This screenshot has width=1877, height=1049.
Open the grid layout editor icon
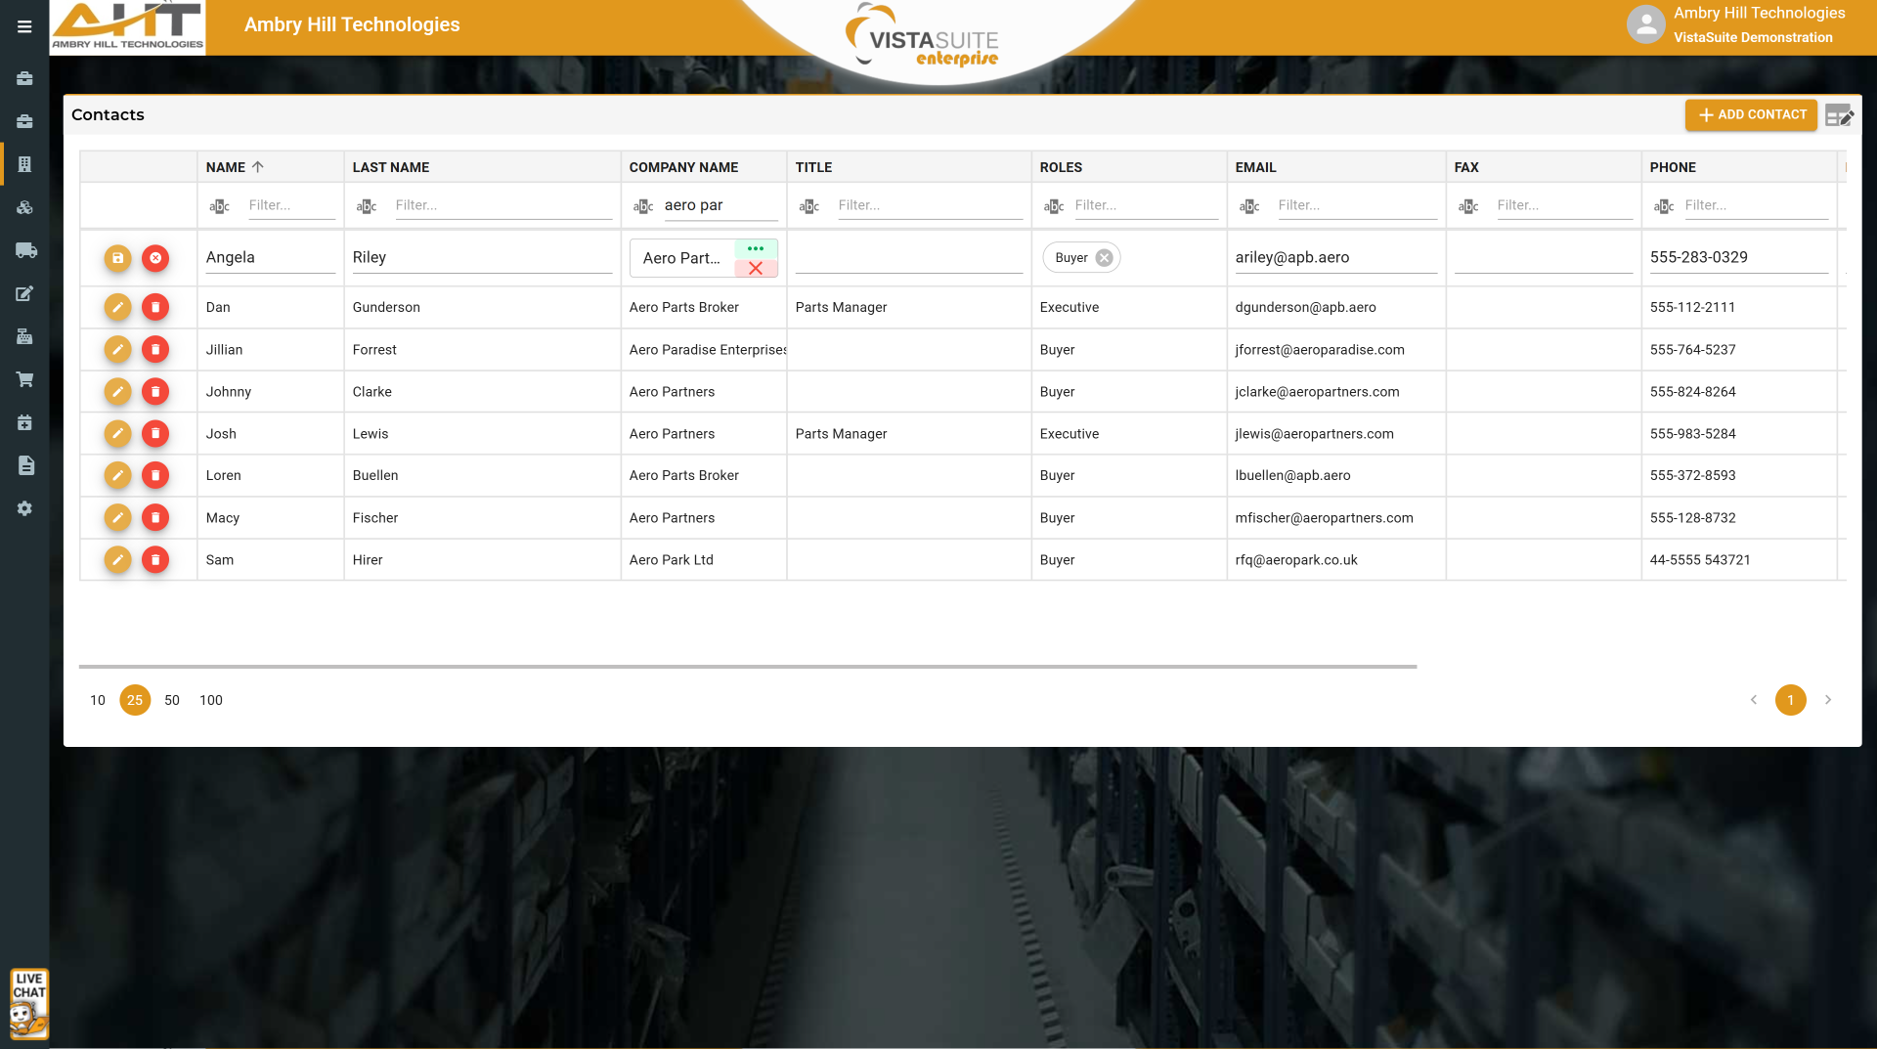[1839, 115]
